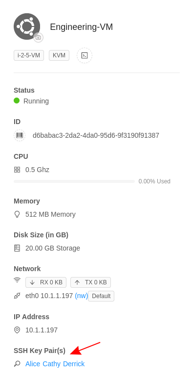Open the Derrick SSH key pair link
This screenshot has width=192, height=379.
74,364
